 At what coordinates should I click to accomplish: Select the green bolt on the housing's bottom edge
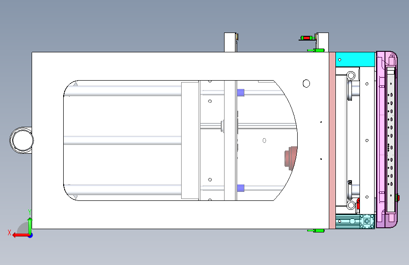point(316,231)
